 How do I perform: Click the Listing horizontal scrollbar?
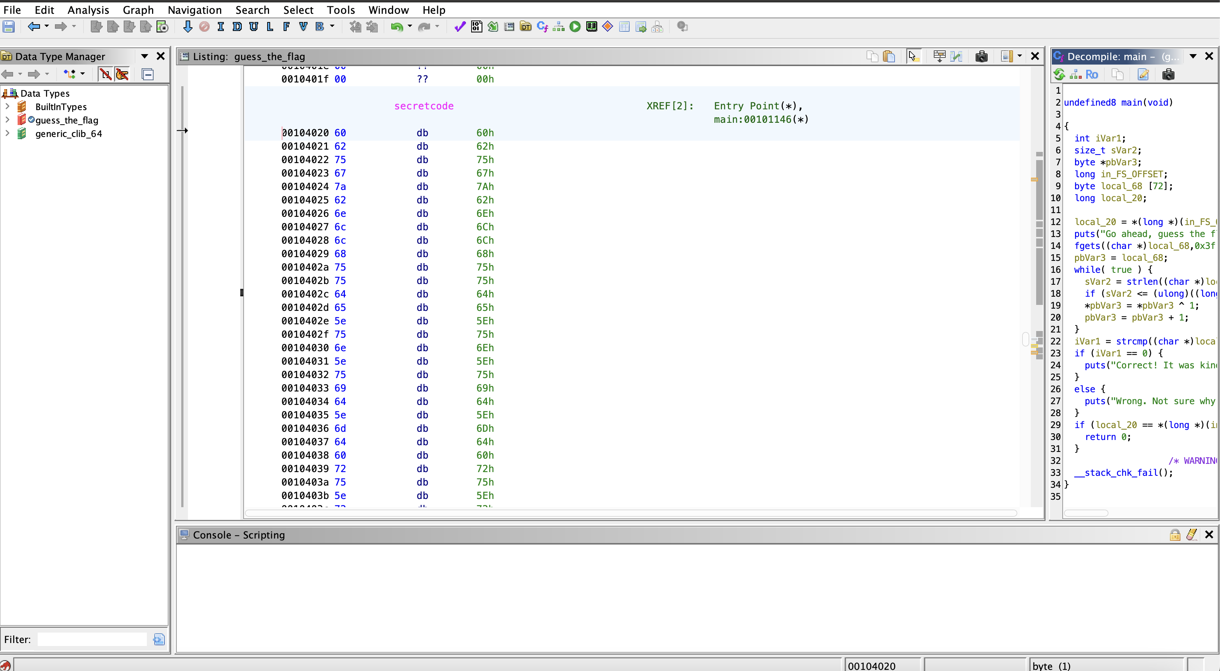click(631, 513)
